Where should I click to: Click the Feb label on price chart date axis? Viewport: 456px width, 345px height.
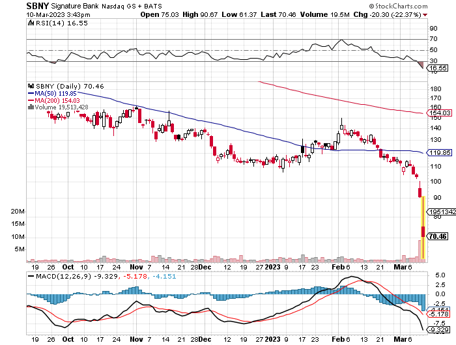tap(338, 267)
